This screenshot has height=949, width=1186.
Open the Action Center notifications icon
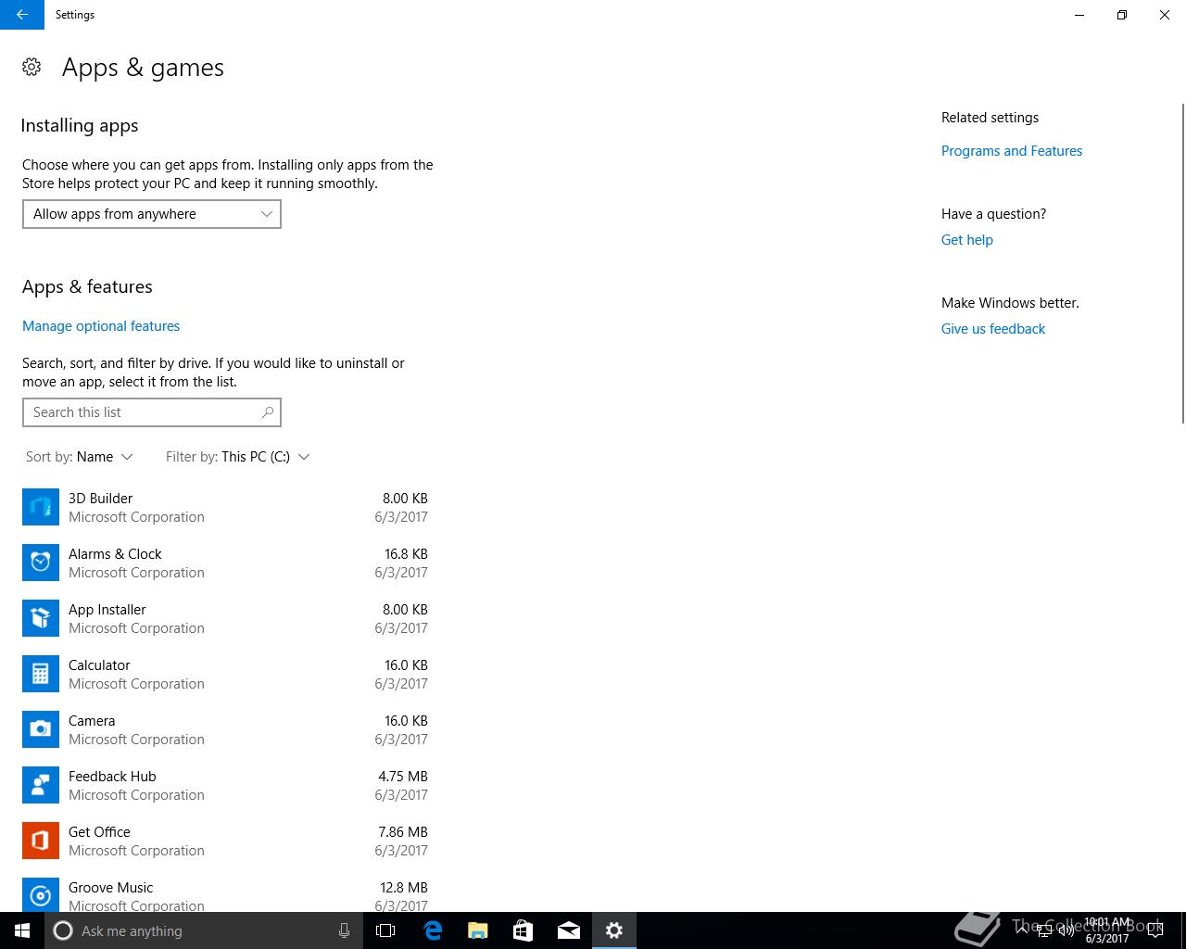tap(1154, 930)
